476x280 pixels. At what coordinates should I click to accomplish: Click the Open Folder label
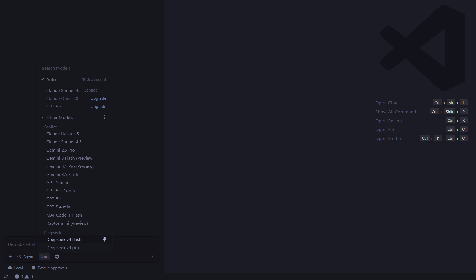(x=388, y=138)
